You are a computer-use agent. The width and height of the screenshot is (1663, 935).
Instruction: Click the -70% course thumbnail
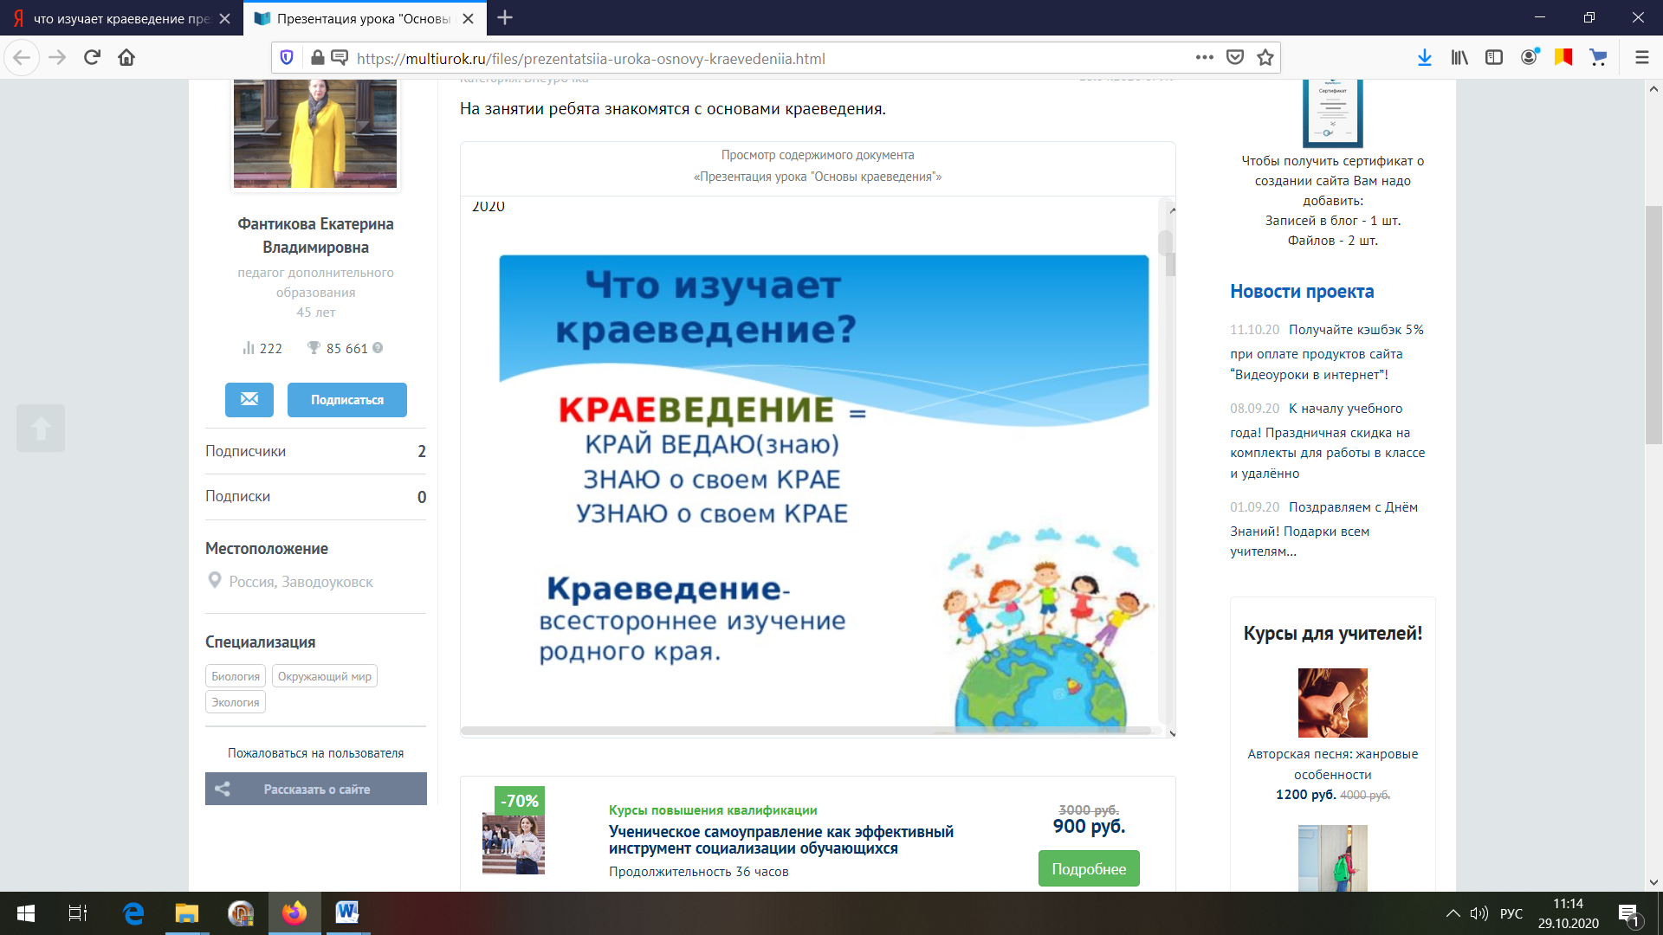click(514, 831)
